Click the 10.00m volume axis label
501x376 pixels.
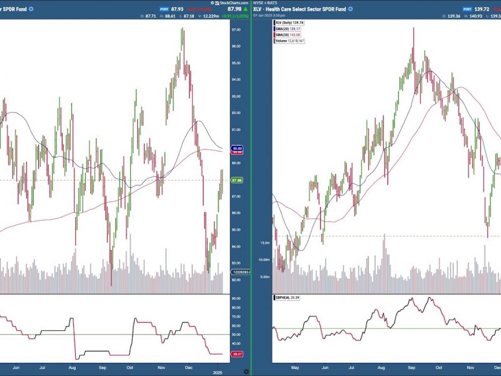[264, 260]
